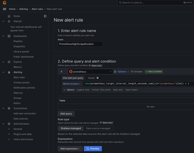Image resolution: width=194 pixels, height=153 pixels.
Task: Click the Explore compass icon
Action: pyautogui.click(x=9, y=62)
